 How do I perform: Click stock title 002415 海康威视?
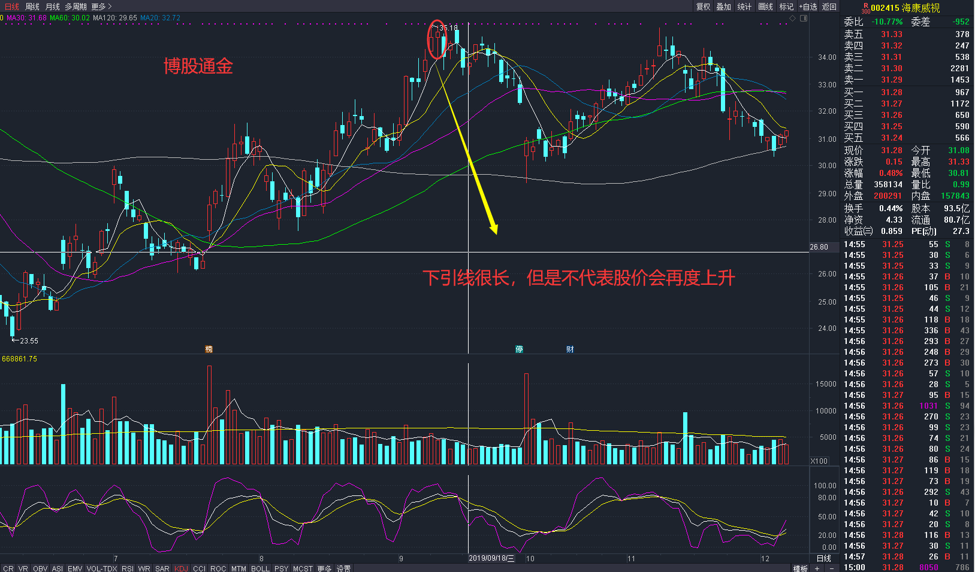(905, 8)
